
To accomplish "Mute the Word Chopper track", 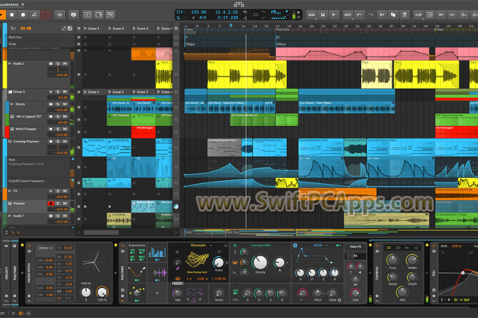I will [65, 129].
